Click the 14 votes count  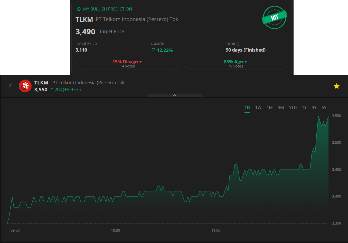(127, 66)
